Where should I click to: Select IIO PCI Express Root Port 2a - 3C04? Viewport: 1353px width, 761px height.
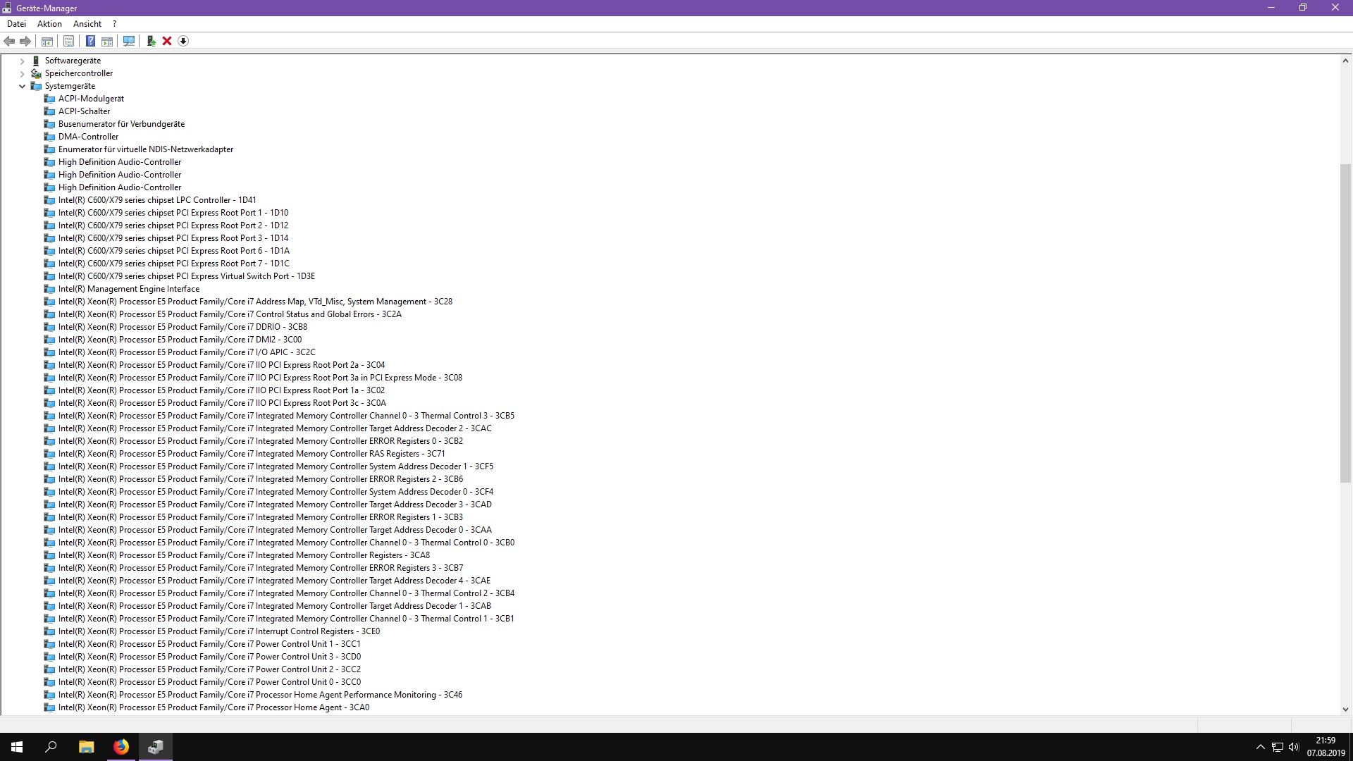[221, 365]
